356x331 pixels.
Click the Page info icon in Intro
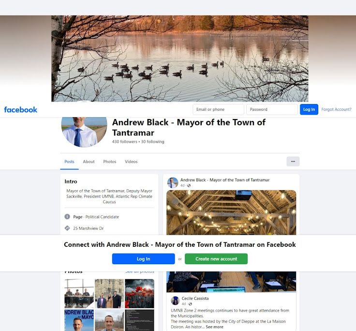pyautogui.click(x=67, y=217)
